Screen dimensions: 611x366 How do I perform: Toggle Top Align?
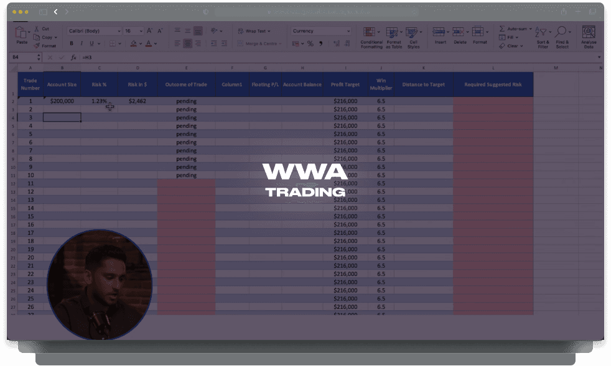[x=177, y=31]
